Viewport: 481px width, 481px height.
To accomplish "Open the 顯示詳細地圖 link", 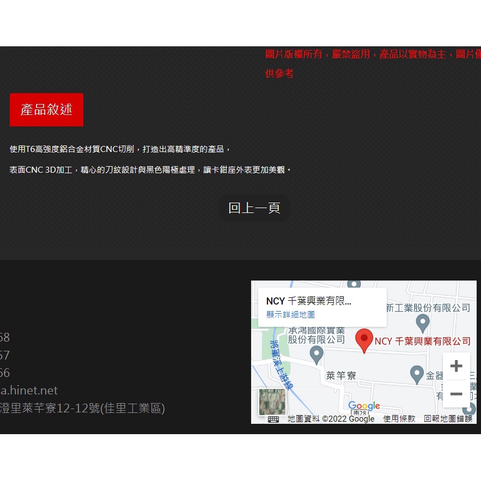I will pyautogui.click(x=290, y=314).
